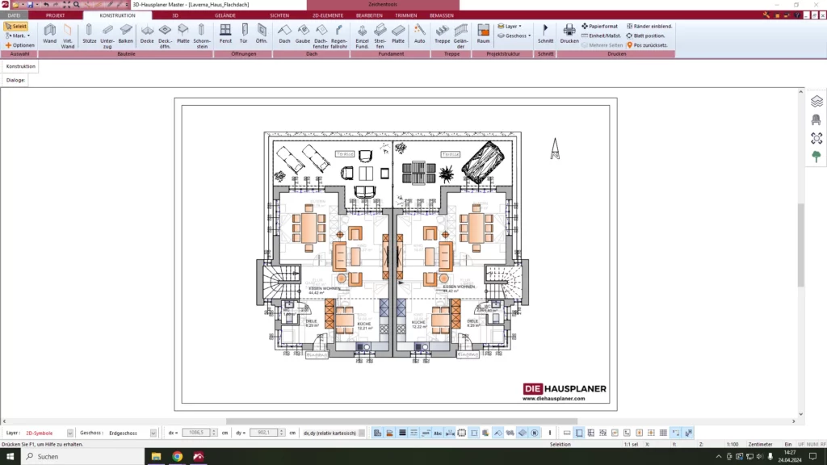This screenshot has height=465, width=827.
Task: Open the save dropdown arrow in quick access toolbar
Action: point(37,4)
